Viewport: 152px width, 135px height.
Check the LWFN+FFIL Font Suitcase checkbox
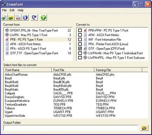tap(80, 58)
